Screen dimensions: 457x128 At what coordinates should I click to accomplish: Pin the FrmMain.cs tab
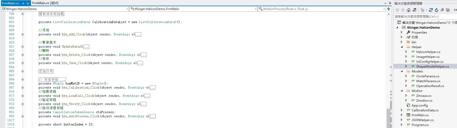(23, 3)
